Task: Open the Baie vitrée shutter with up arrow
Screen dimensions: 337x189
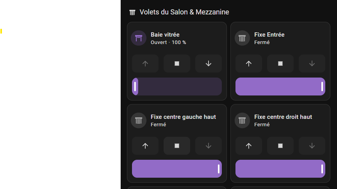Action: (145, 64)
